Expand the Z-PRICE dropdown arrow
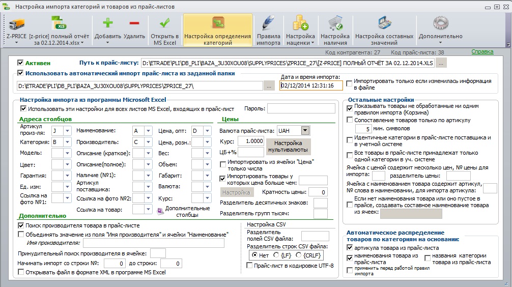Screen dimensions: 512x287 (x=16, y=43)
